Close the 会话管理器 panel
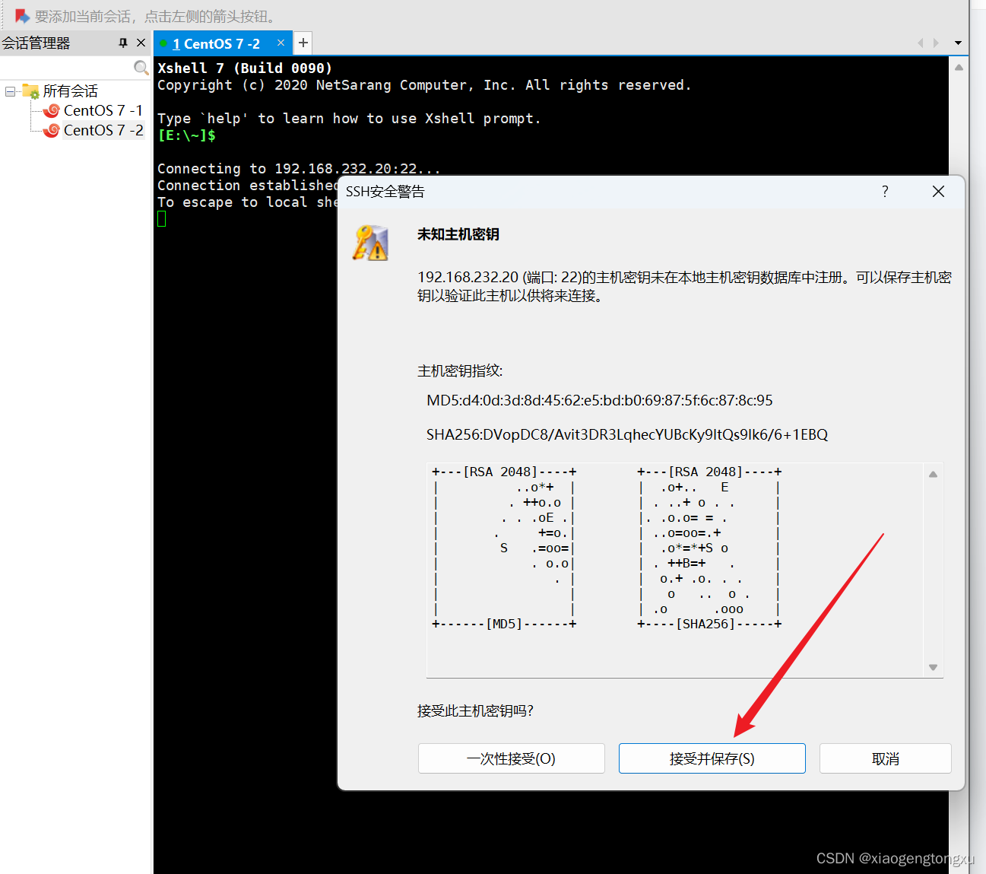This screenshot has height=874, width=986. click(141, 43)
